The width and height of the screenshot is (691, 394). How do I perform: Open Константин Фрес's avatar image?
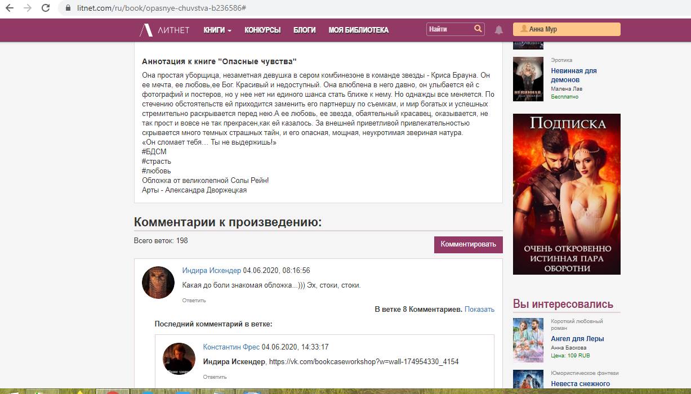[x=179, y=358]
